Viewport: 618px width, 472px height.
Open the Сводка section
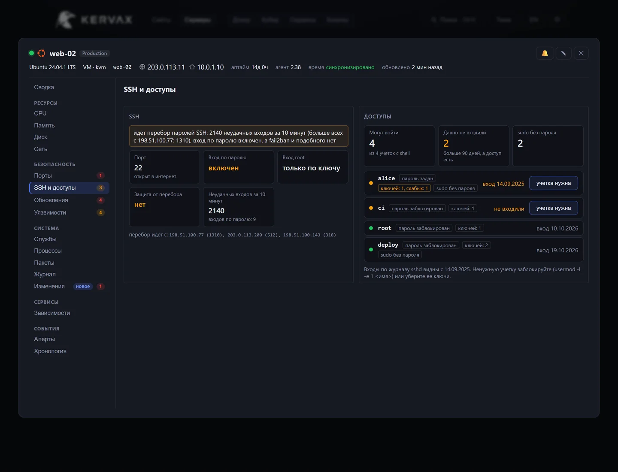click(x=69, y=87)
